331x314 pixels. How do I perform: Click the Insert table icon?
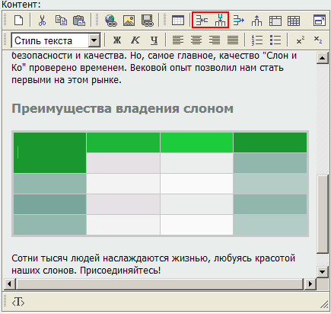pos(178,21)
